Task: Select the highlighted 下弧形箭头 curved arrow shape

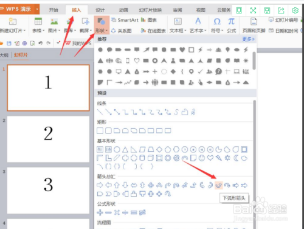Action: pos(218,185)
